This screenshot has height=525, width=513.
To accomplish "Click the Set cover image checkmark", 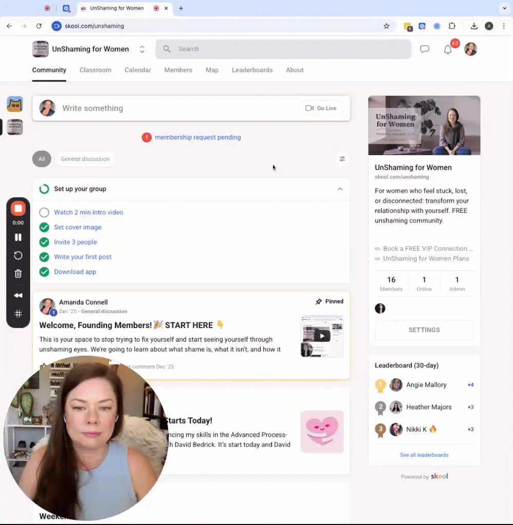I will pyautogui.click(x=44, y=227).
